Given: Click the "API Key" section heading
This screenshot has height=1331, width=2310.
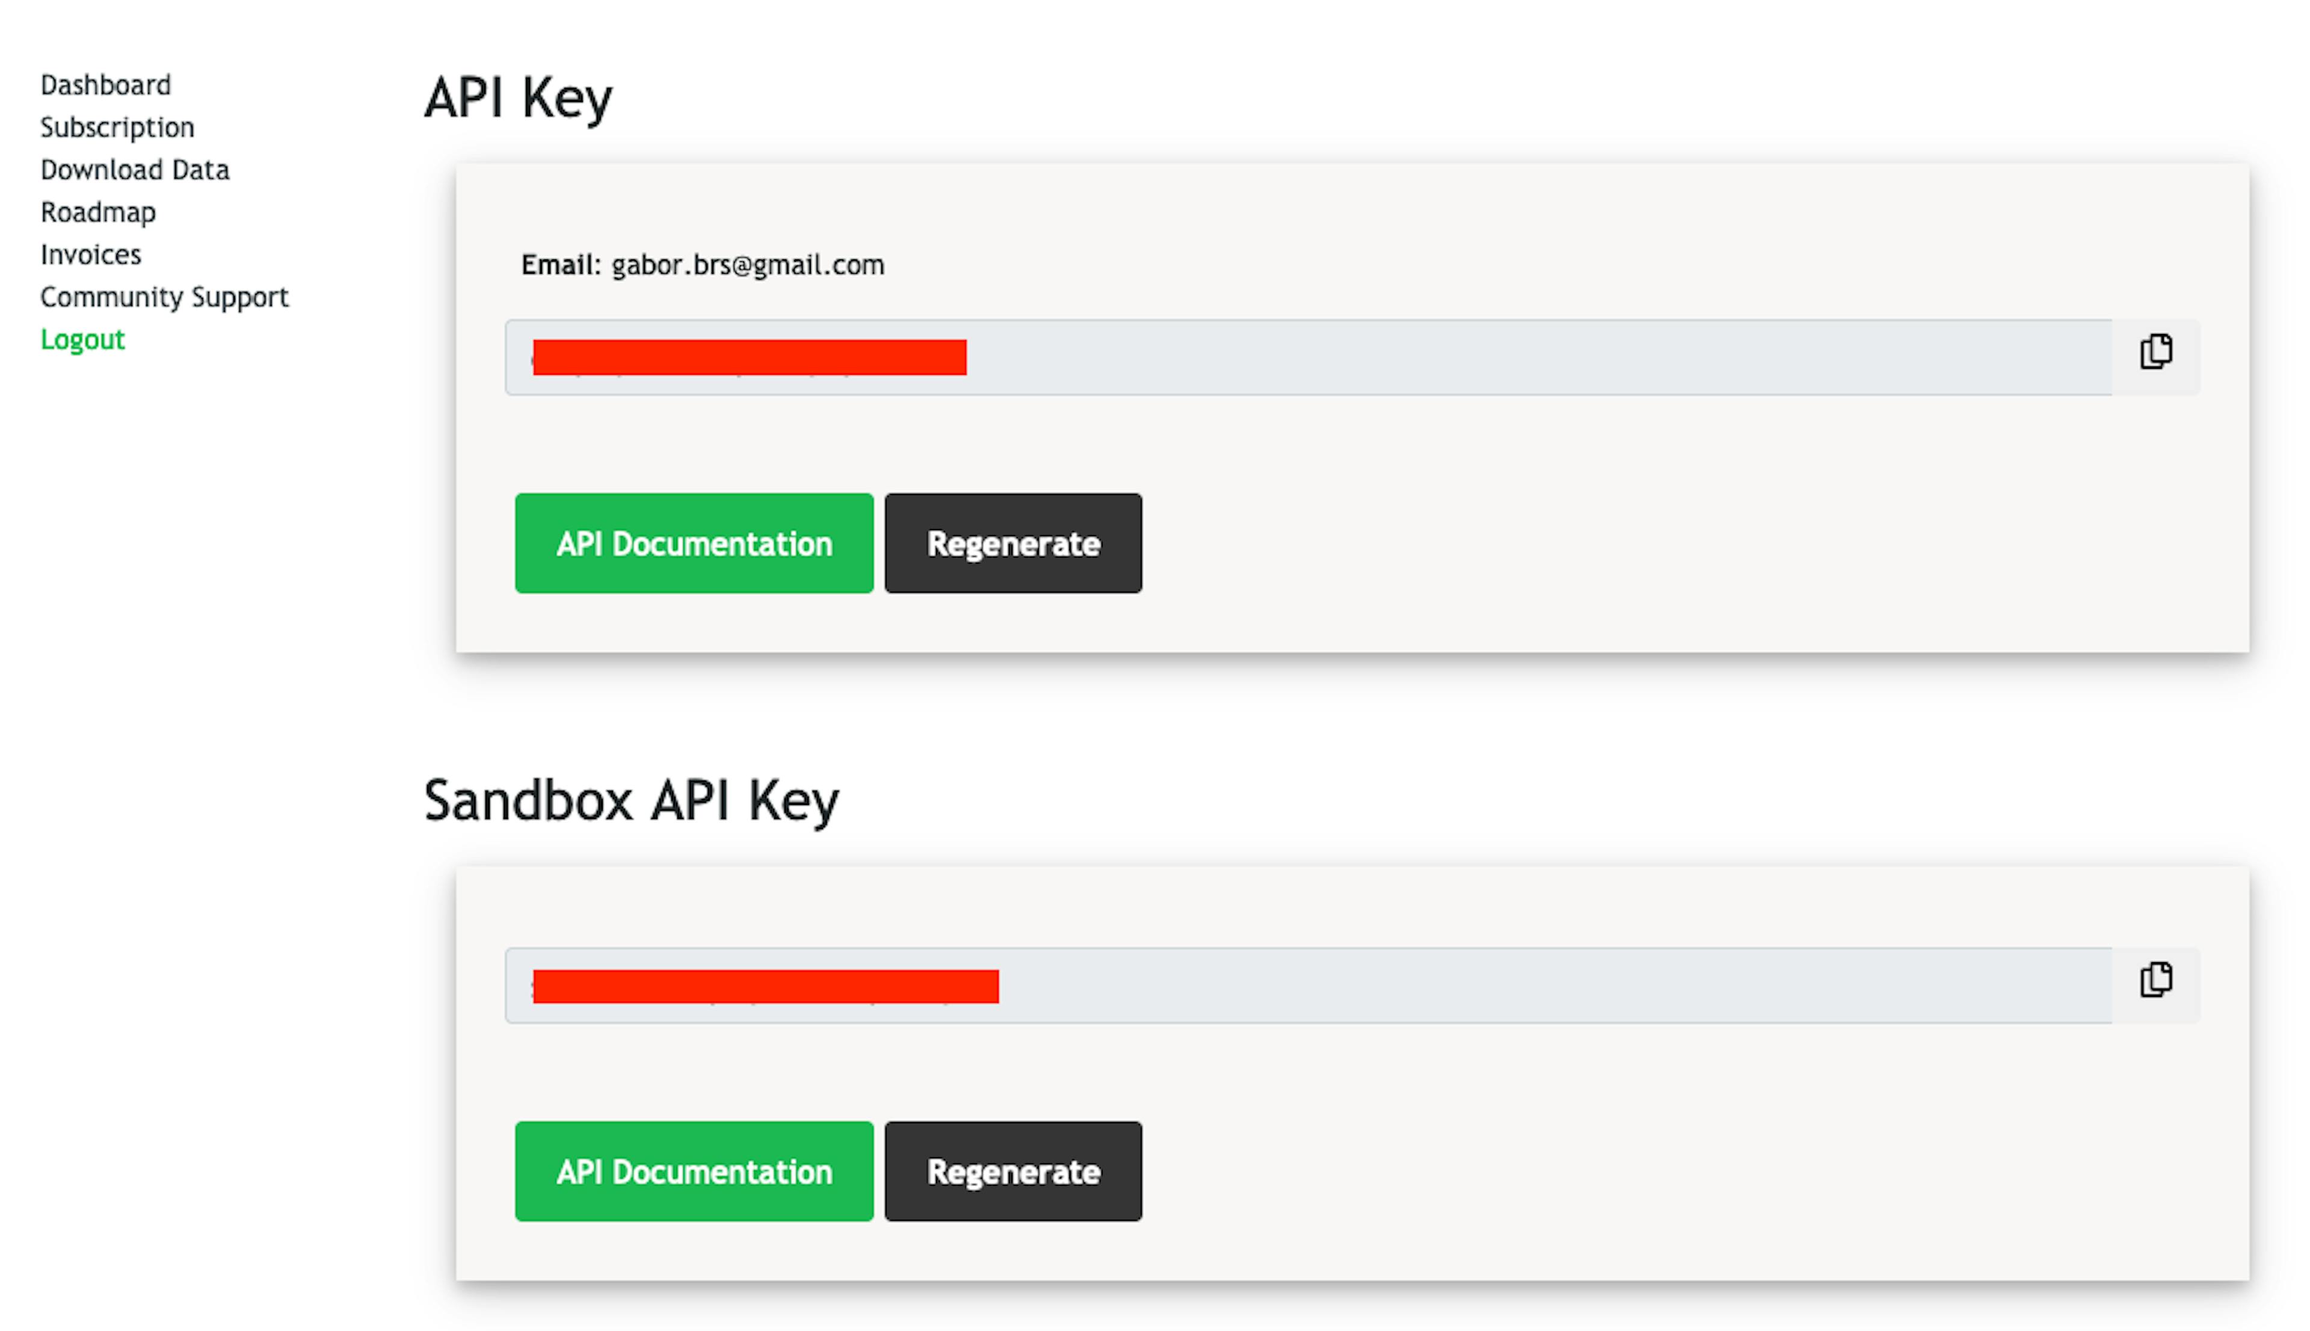Looking at the screenshot, I should click(x=518, y=98).
